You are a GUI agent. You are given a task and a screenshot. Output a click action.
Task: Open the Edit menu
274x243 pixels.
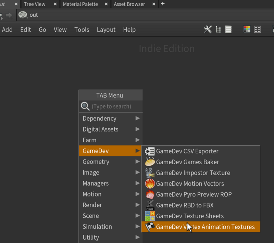coord(25,29)
